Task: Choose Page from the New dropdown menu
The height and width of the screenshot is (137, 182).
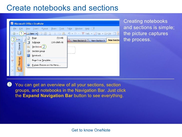Action: point(47,38)
